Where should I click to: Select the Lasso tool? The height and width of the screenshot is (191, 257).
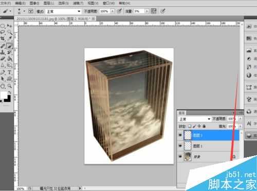click(x=3, y=32)
